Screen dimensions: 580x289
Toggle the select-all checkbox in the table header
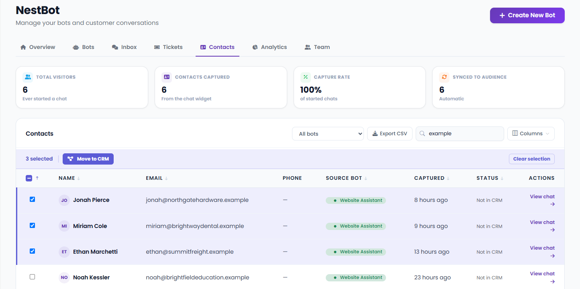coord(29,178)
